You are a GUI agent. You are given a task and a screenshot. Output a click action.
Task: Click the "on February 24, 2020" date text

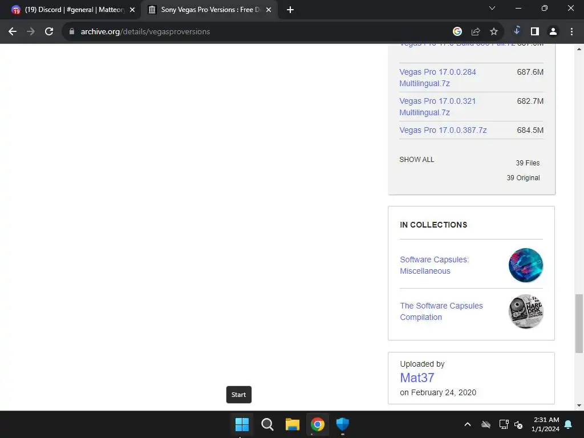coord(438,392)
